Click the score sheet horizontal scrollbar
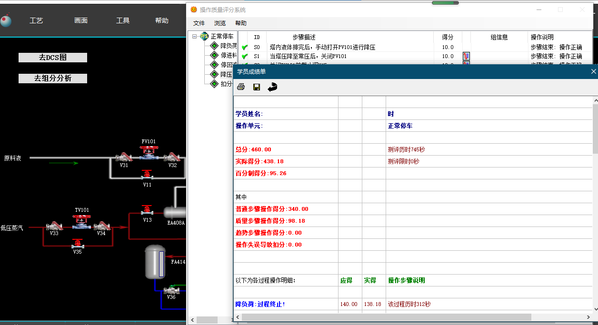This screenshot has height=325, width=598. pos(386,317)
